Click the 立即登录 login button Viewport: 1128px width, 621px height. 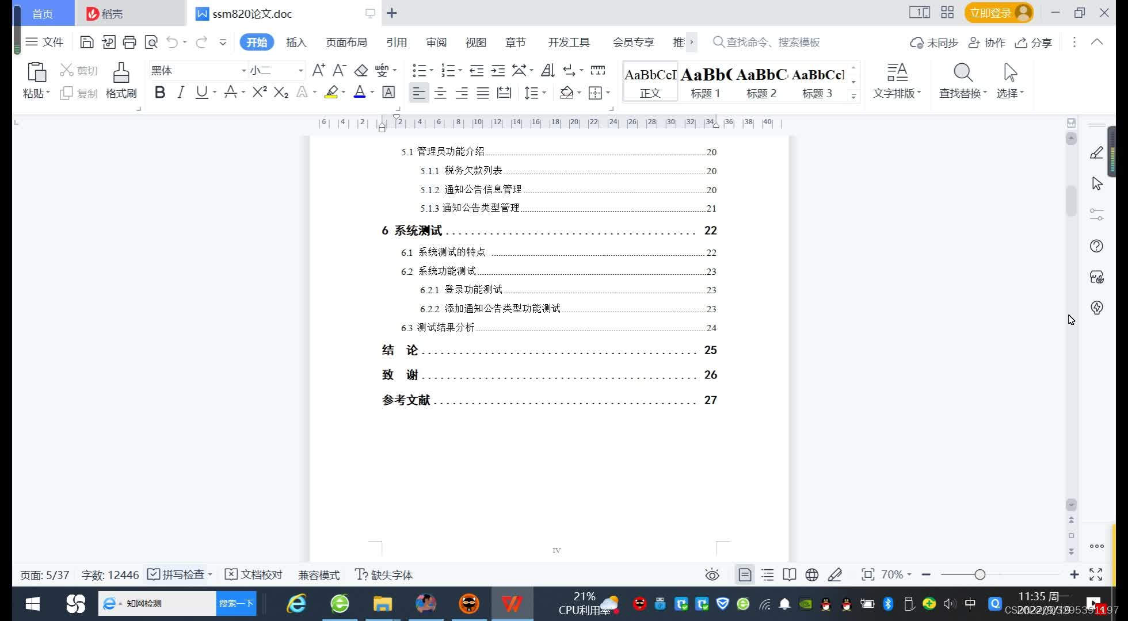point(999,13)
